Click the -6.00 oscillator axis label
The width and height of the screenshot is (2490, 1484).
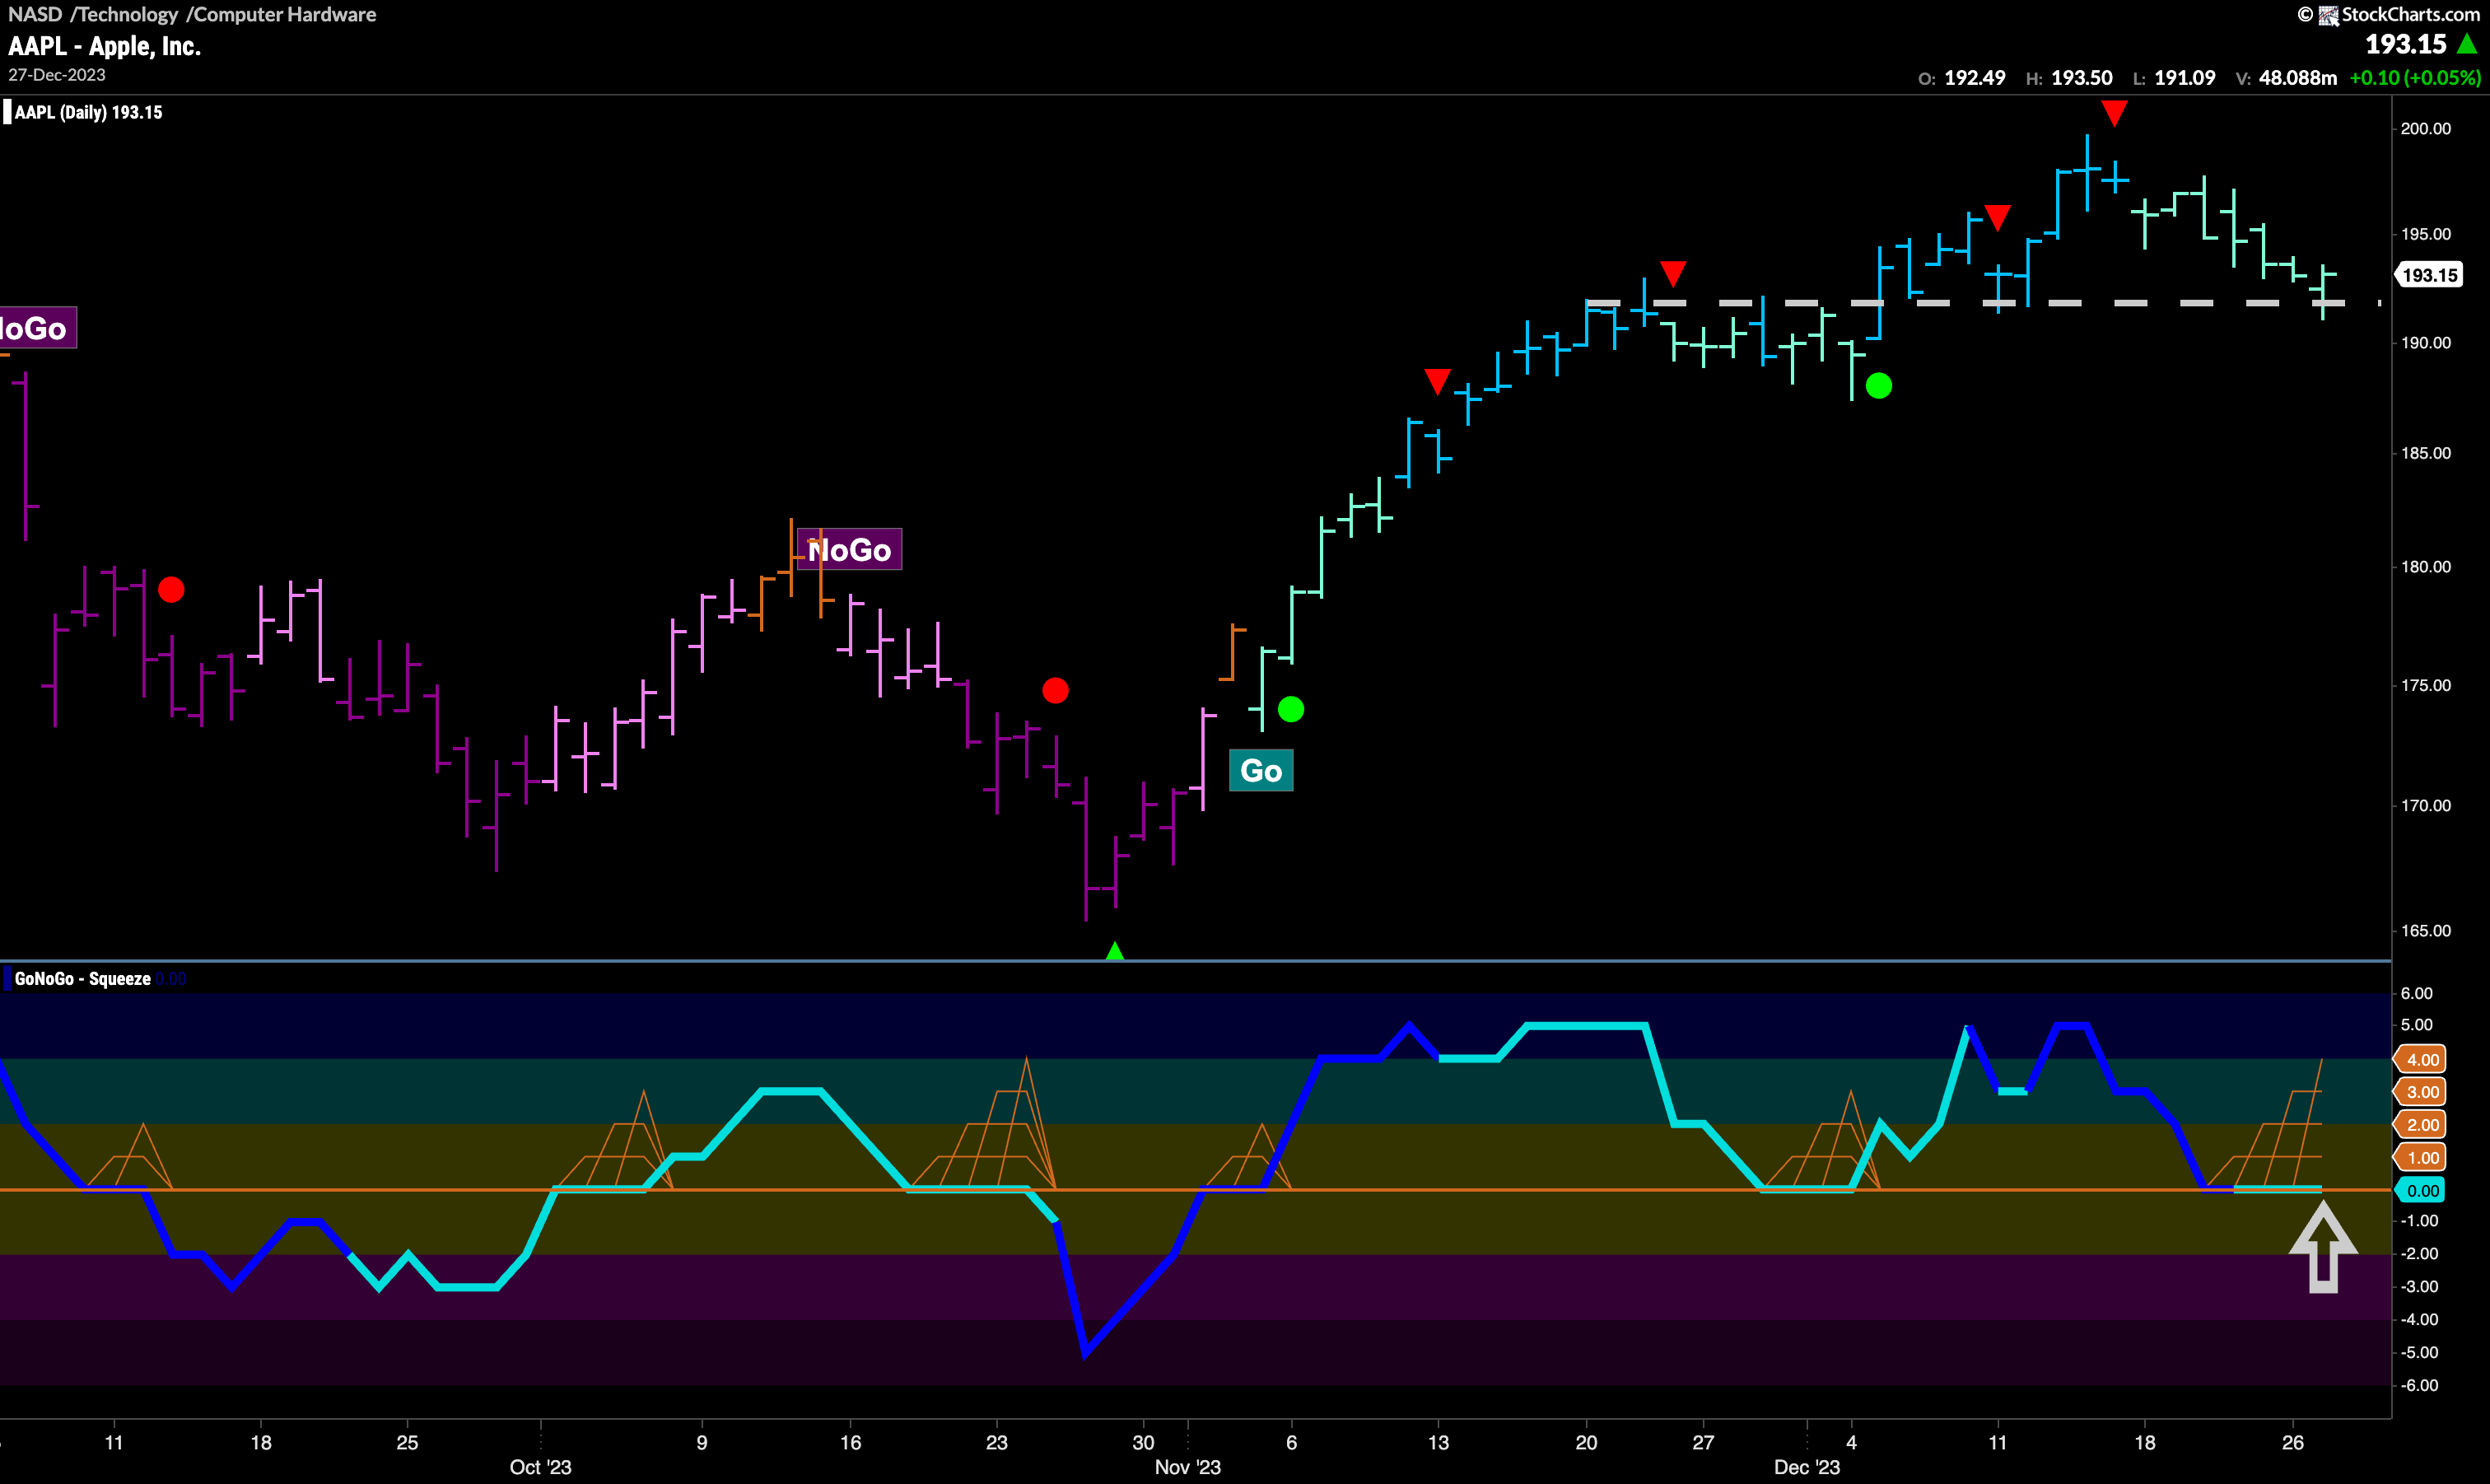(x=2419, y=1385)
